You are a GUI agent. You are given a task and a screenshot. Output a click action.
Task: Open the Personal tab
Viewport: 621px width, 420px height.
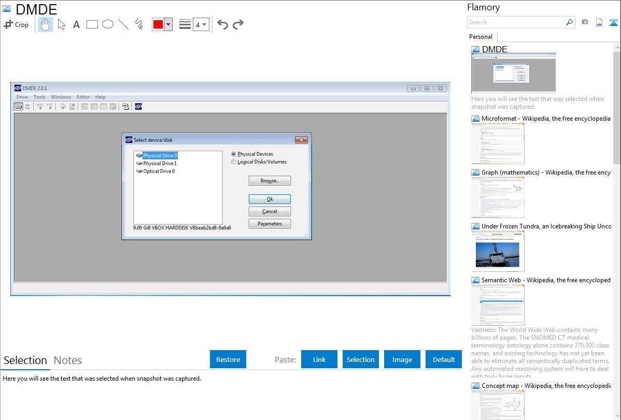(x=481, y=37)
